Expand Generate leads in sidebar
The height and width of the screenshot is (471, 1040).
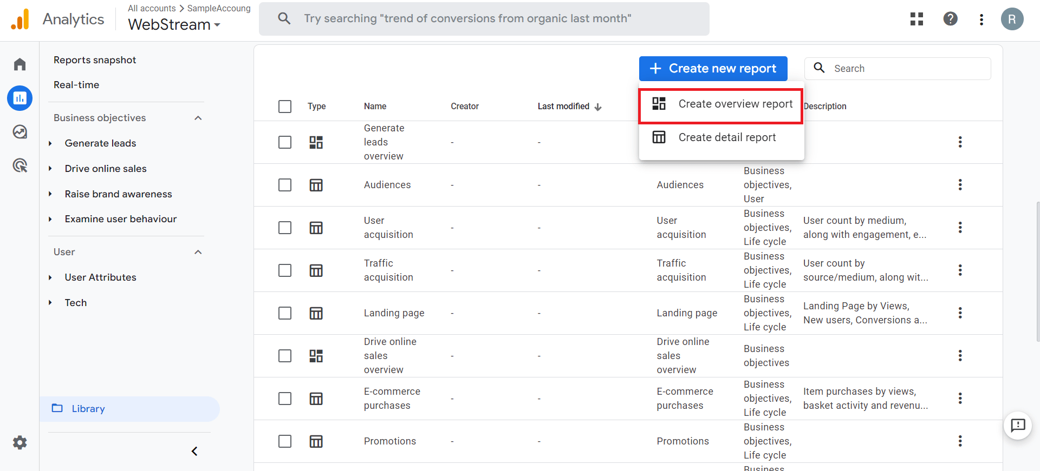[50, 143]
